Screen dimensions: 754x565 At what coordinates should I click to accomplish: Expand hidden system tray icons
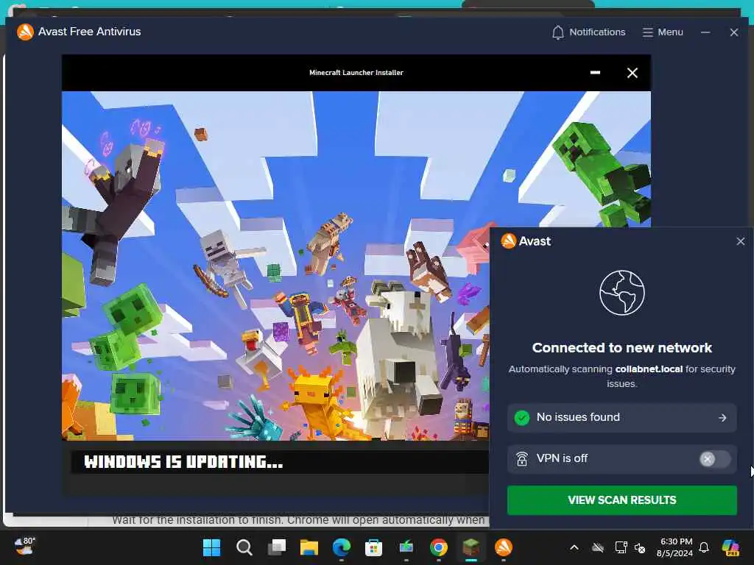click(574, 547)
